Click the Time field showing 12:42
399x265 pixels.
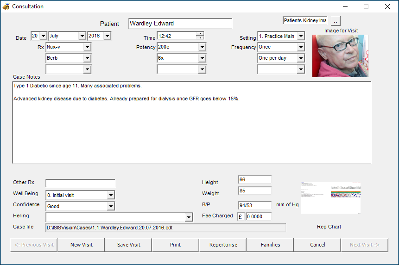(x=177, y=36)
